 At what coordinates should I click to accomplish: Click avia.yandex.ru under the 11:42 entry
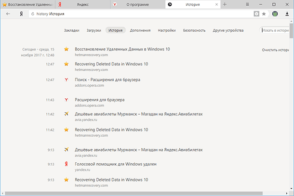click(86, 120)
